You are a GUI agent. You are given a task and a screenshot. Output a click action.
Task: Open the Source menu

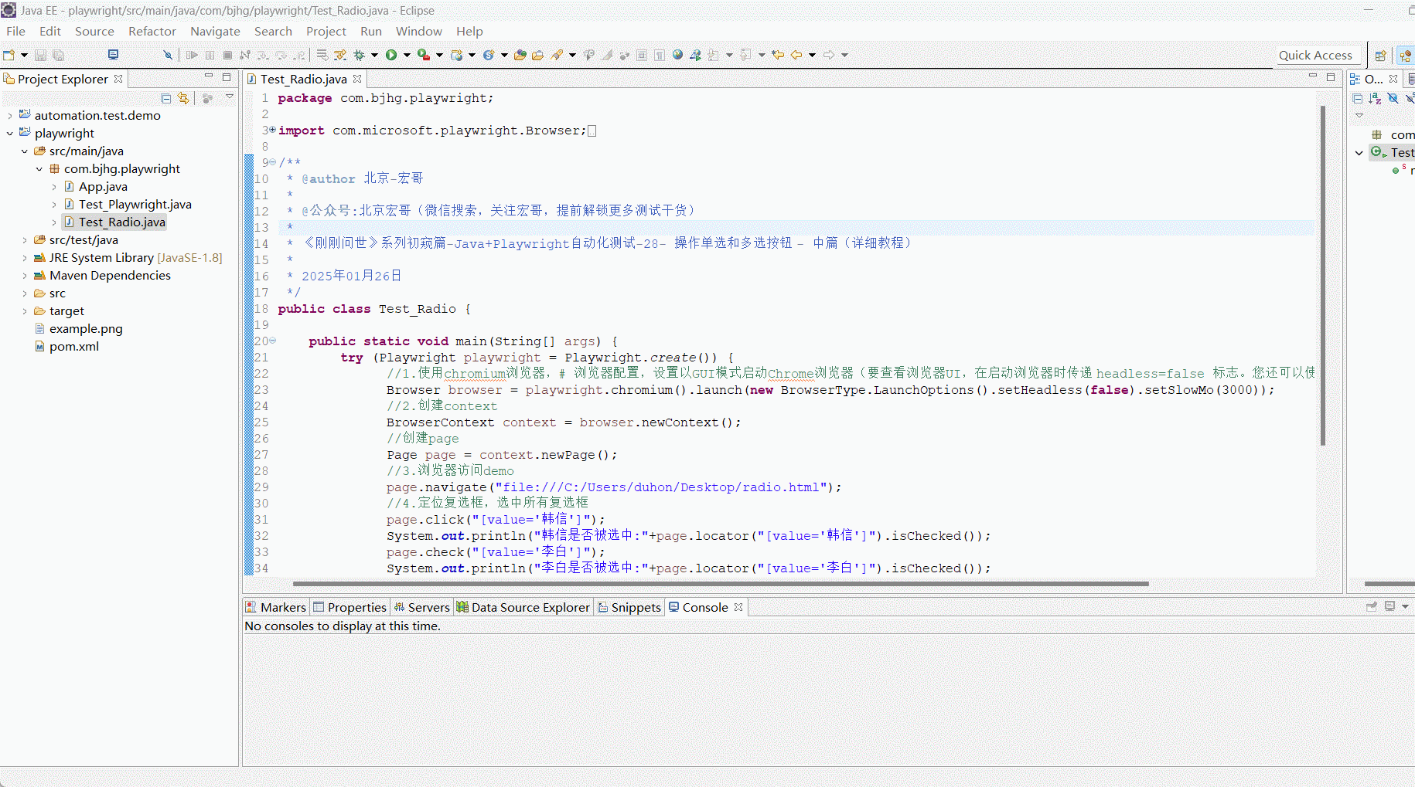click(94, 31)
